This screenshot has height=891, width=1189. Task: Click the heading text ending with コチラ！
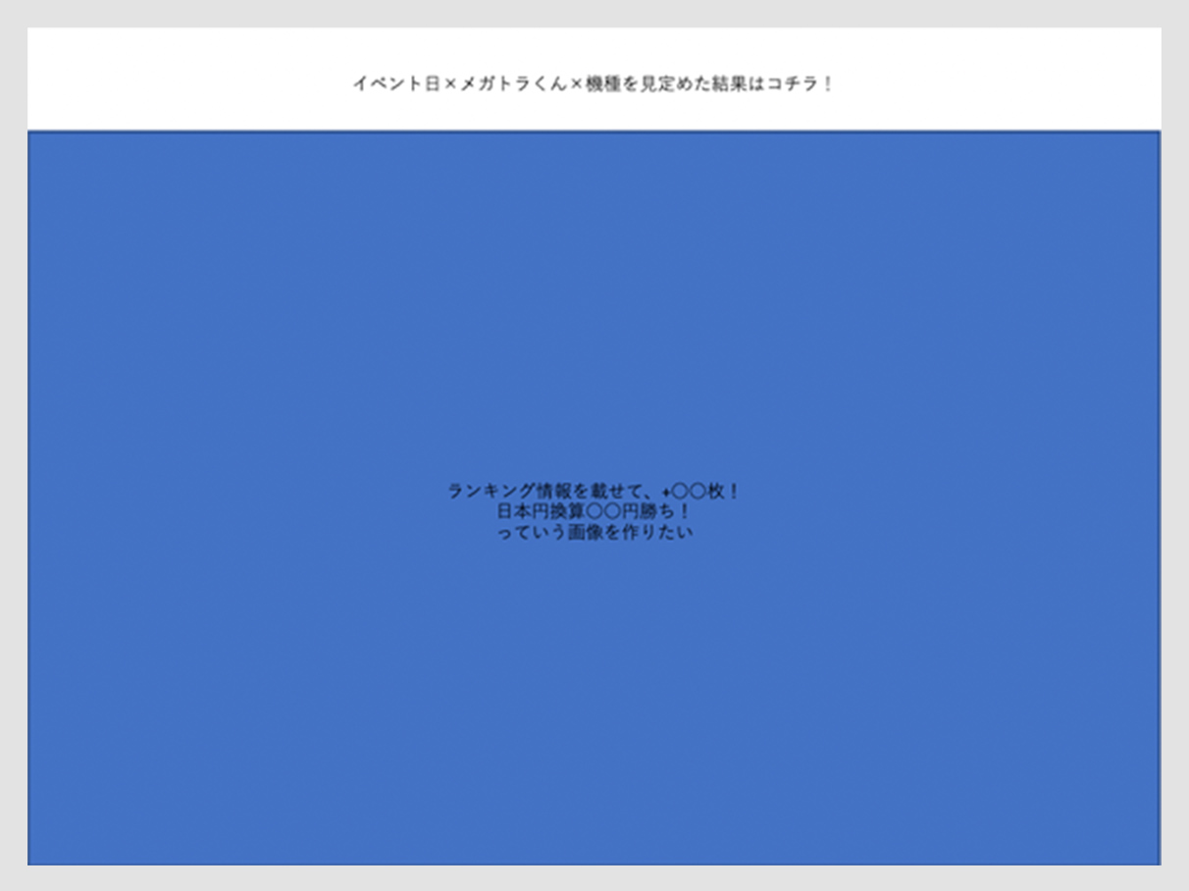pyautogui.click(x=593, y=84)
